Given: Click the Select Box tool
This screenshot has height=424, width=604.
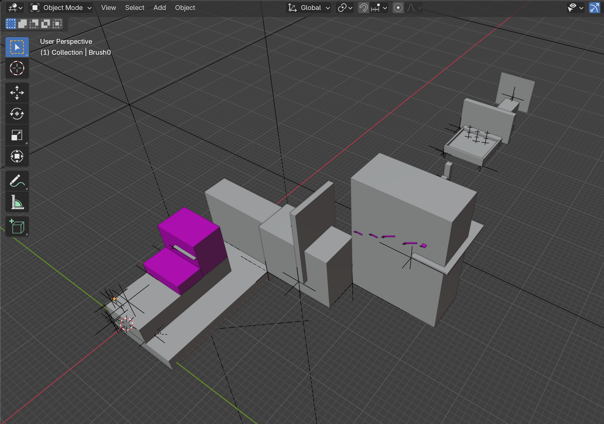Looking at the screenshot, I should tap(17, 47).
